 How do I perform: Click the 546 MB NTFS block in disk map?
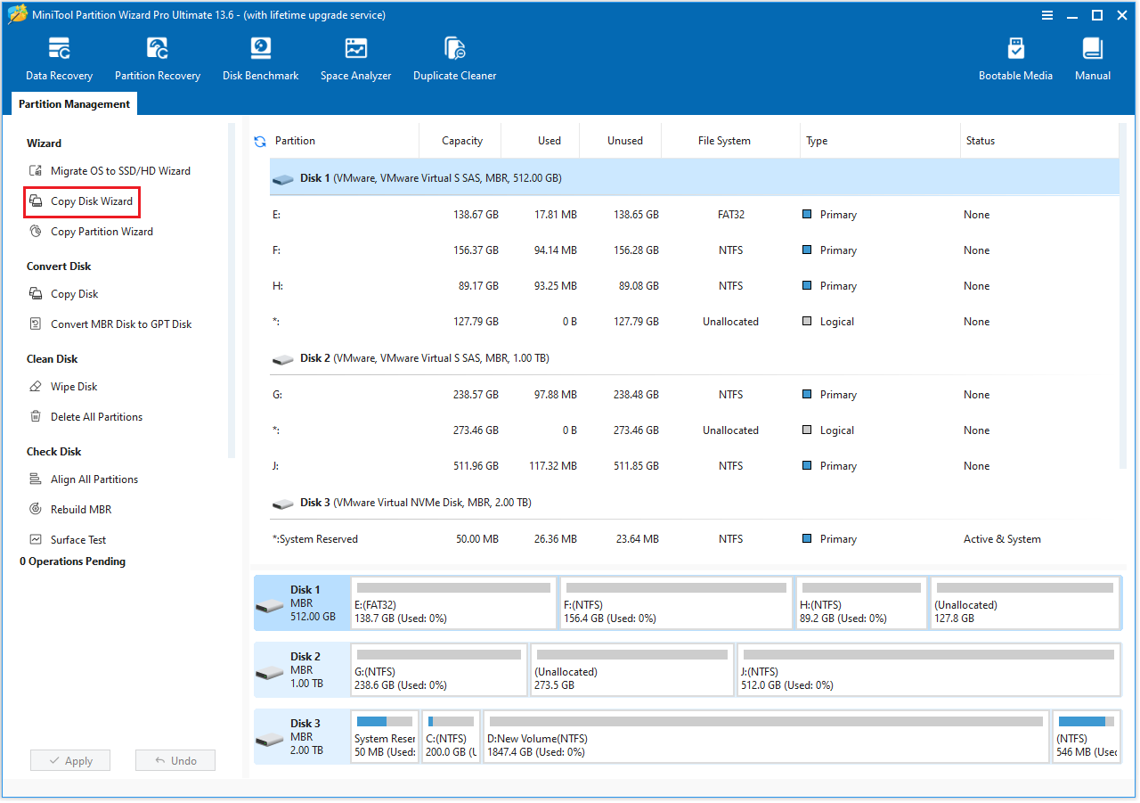1087,737
